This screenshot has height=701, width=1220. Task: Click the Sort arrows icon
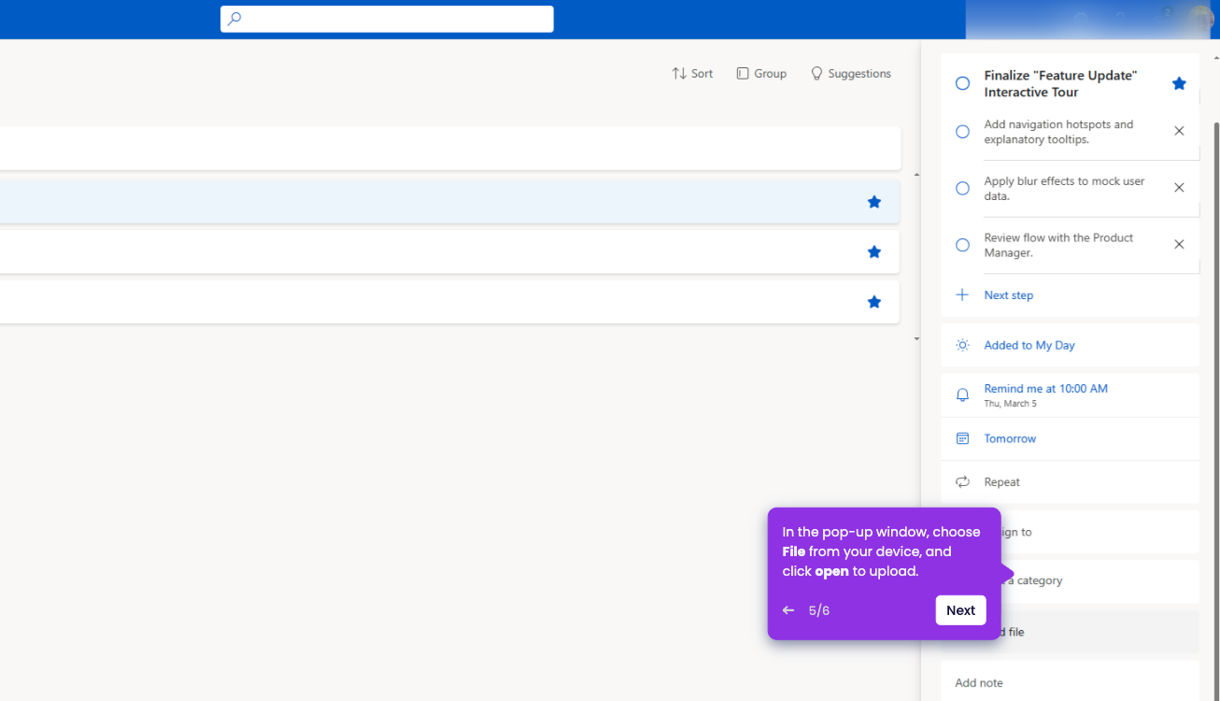(679, 73)
